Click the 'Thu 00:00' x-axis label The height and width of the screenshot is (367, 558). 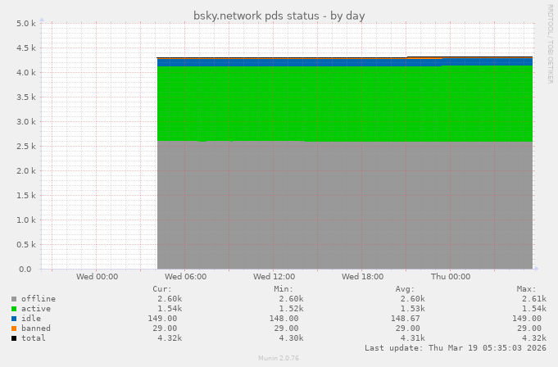pyautogui.click(x=451, y=277)
